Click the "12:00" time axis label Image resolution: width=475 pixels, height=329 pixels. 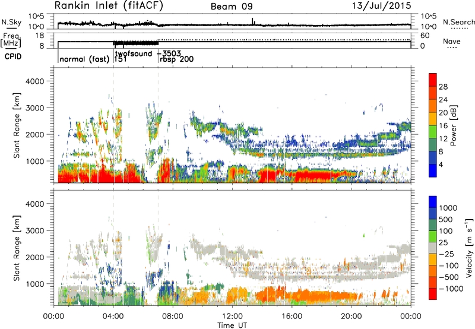(x=232, y=317)
